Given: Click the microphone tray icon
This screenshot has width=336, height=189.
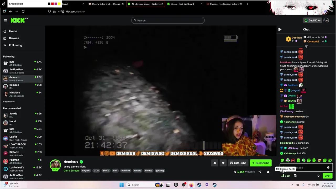Looking at the screenshot, I should [x=303, y=185].
